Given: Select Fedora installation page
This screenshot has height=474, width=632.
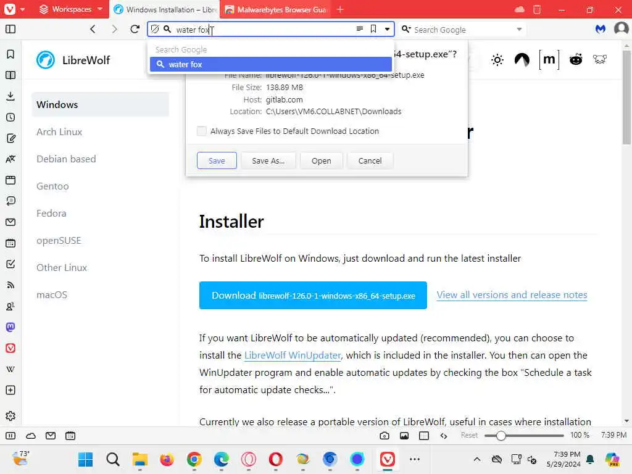Looking at the screenshot, I should [x=51, y=213].
